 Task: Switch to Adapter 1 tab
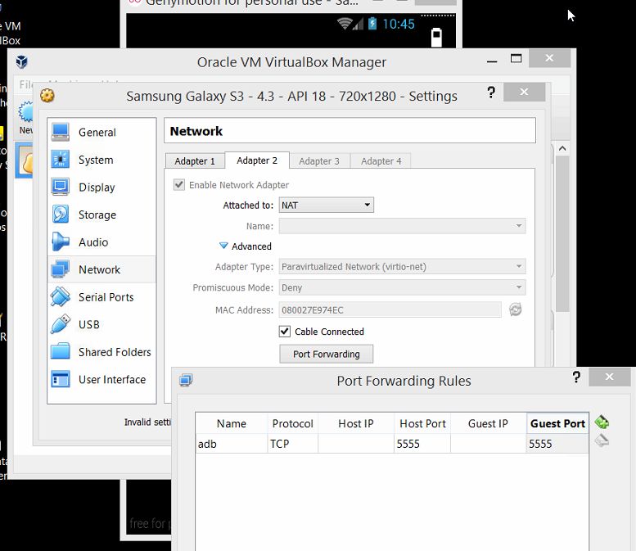pyautogui.click(x=195, y=161)
